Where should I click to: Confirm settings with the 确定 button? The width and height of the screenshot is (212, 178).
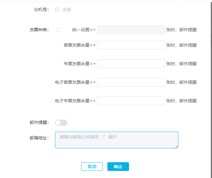118,167
